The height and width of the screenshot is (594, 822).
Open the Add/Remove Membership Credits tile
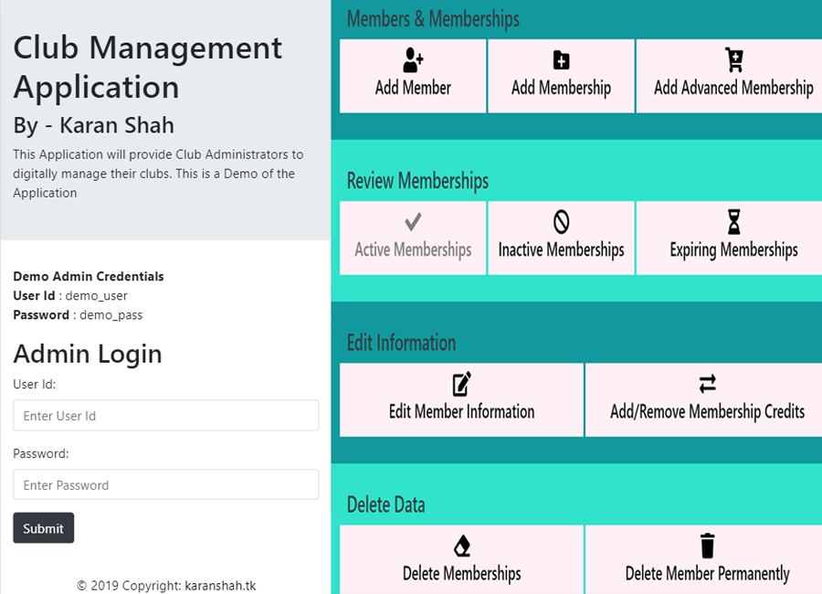click(707, 399)
